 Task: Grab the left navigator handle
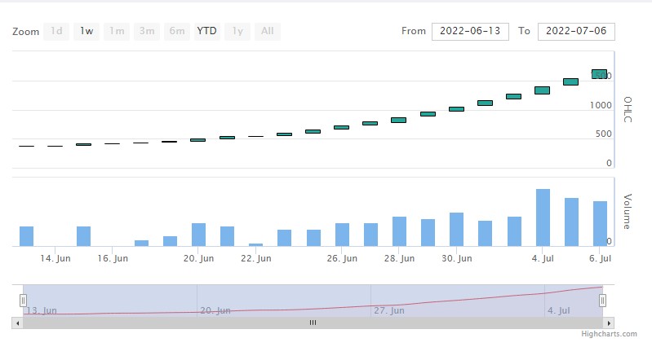[x=23, y=301]
